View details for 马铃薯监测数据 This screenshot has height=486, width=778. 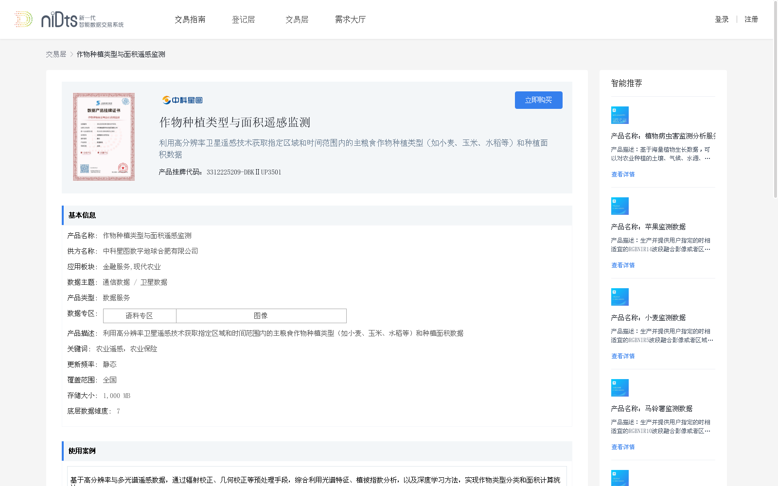click(623, 447)
